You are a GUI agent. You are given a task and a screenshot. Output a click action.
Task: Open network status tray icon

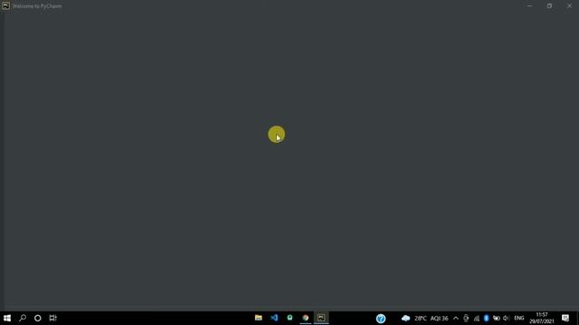pyautogui.click(x=477, y=319)
